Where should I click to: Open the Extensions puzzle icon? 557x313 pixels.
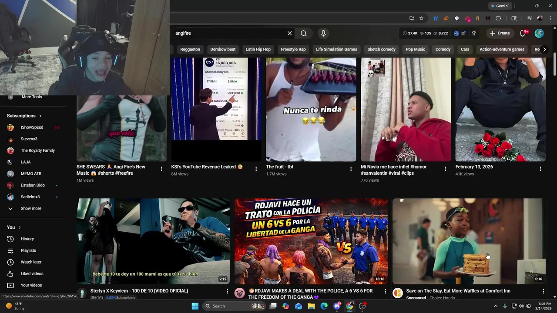499,18
